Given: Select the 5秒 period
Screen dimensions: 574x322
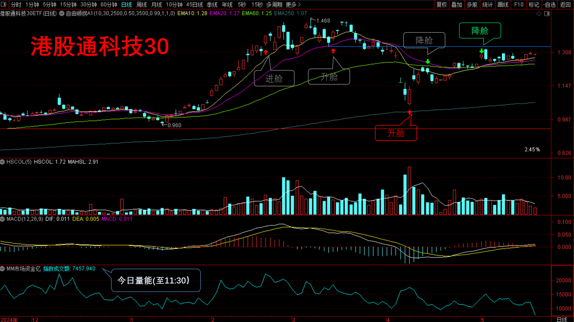Looking at the screenshot, I should [x=242, y=5].
